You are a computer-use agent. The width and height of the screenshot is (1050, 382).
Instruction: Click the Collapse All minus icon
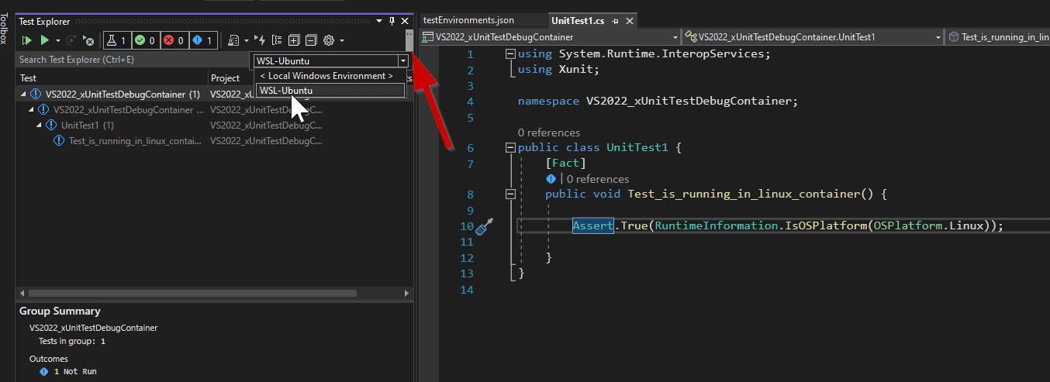pyautogui.click(x=311, y=40)
